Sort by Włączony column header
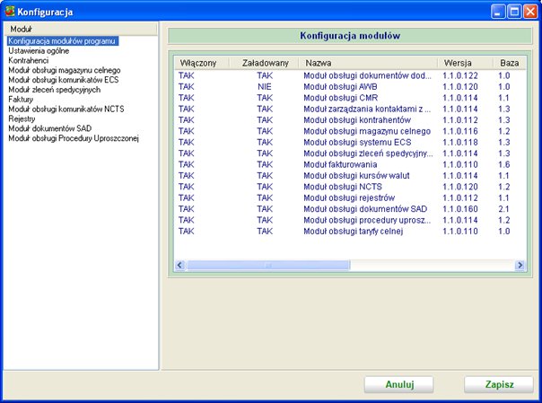The image size is (542, 403). click(201, 63)
